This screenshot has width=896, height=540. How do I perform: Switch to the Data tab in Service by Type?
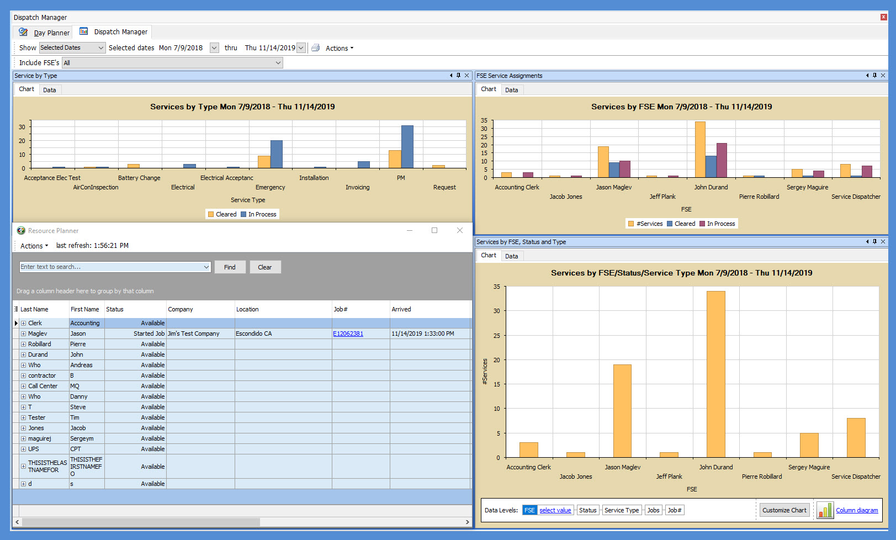(50, 89)
